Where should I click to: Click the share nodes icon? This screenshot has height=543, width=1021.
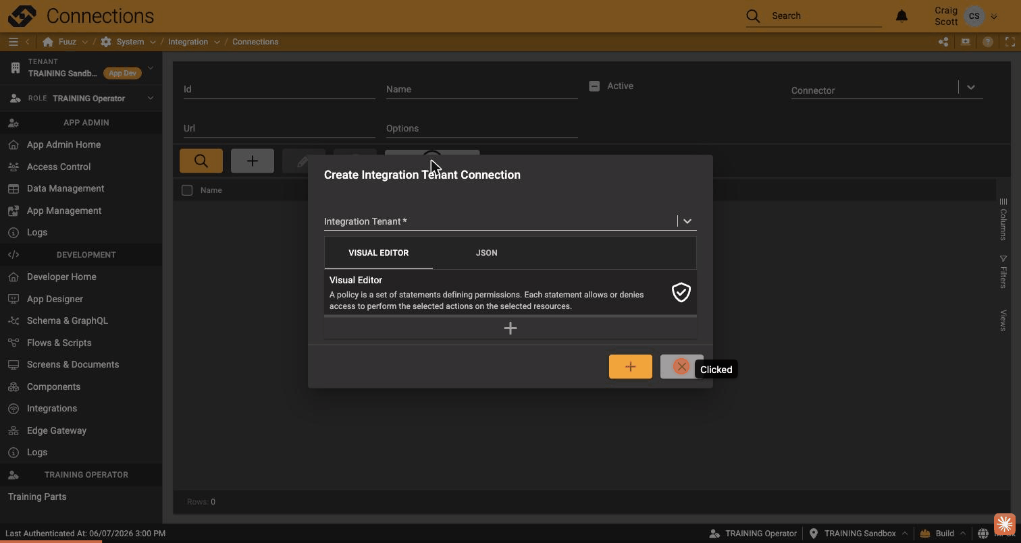943,42
